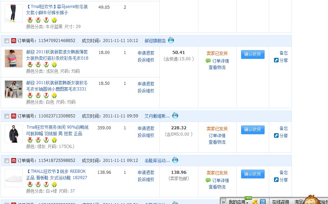The image size is (328, 204).
Task: Open white REEBOK shoe thumbnail
Action: point(14,178)
